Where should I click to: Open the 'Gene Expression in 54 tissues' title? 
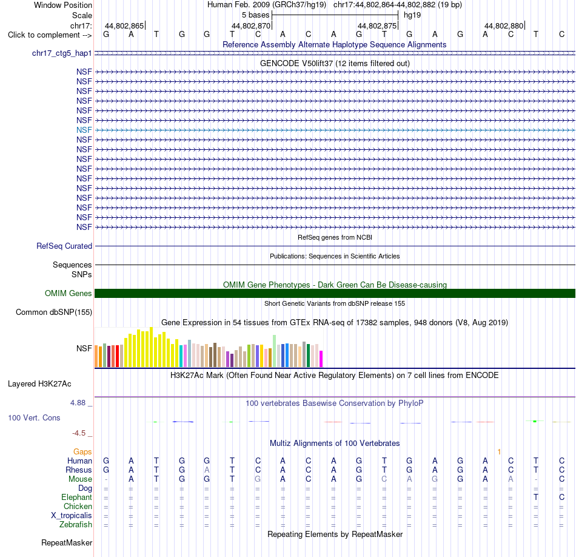(x=335, y=322)
